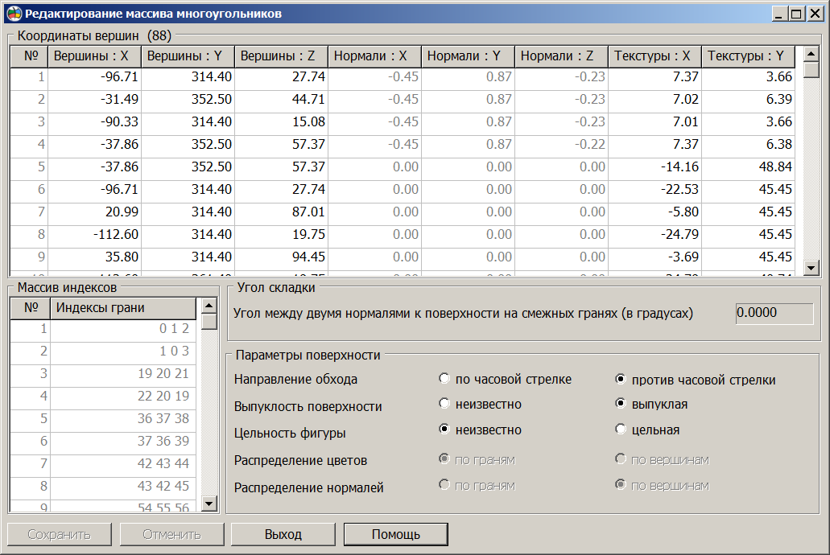Select direction "против часовой стрелки"
The image size is (830, 555).
[x=619, y=379]
